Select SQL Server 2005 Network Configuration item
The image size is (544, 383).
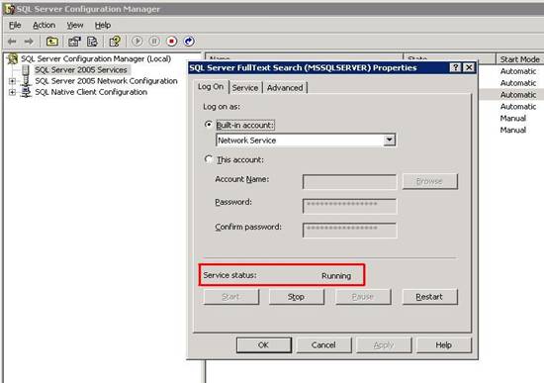coord(106,81)
